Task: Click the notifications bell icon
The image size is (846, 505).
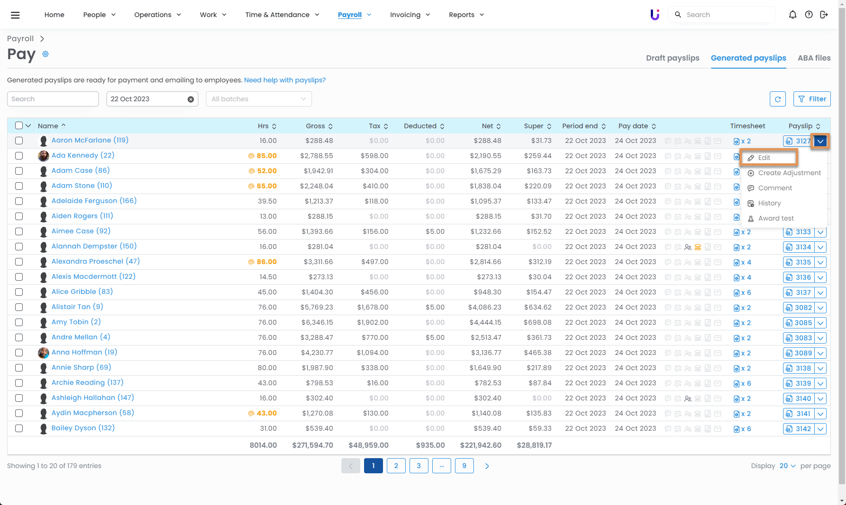Action: pos(793,15)
